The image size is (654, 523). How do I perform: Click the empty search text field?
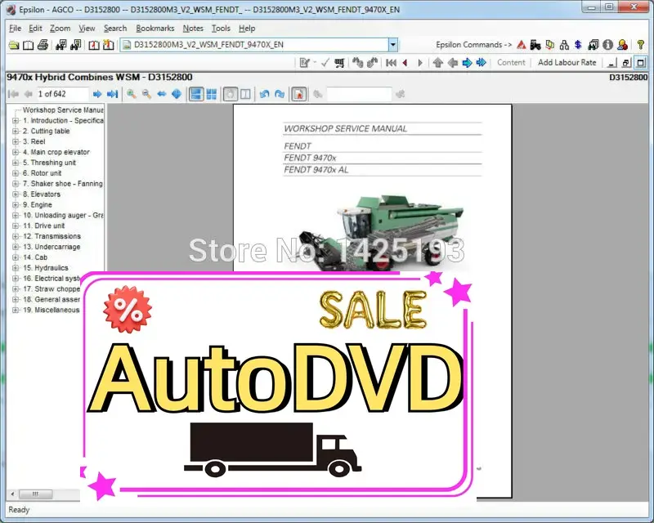(359, 94)
